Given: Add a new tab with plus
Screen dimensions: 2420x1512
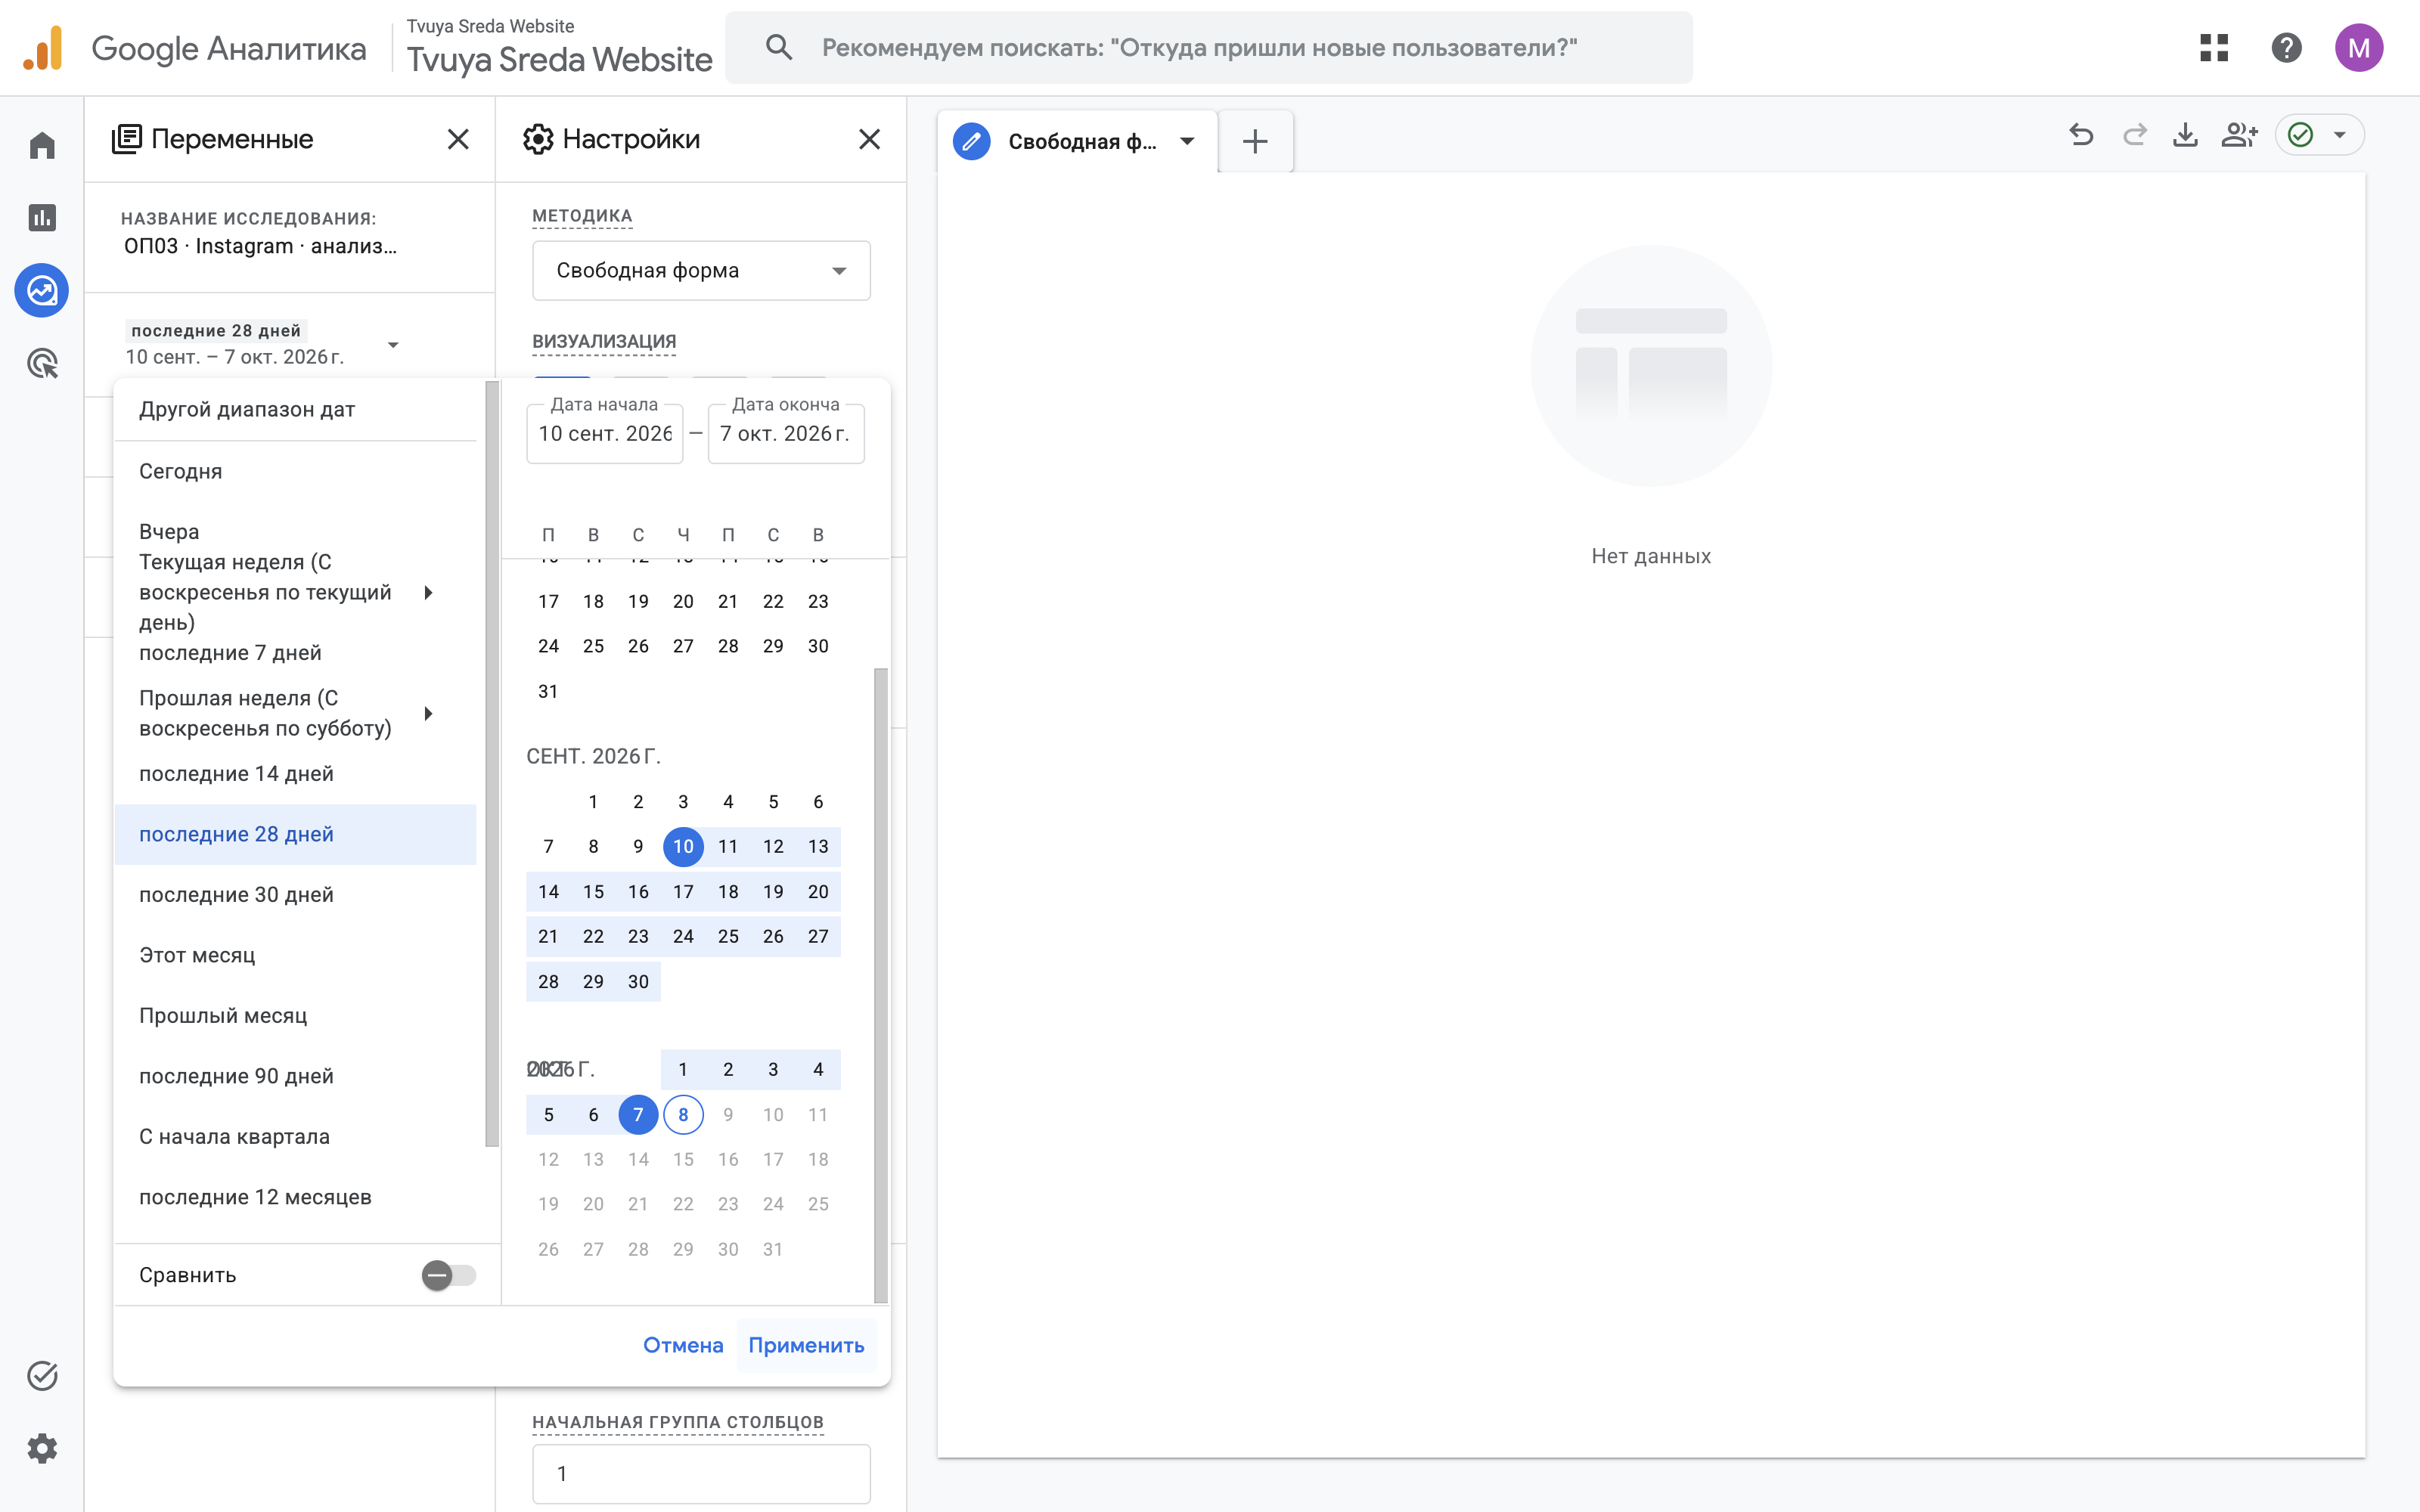Looking at the screenshot, I should click(x=1255, y=141).
